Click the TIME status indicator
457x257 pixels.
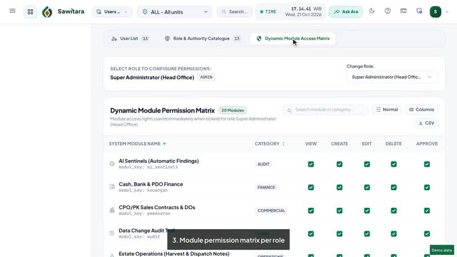(268, 11)
